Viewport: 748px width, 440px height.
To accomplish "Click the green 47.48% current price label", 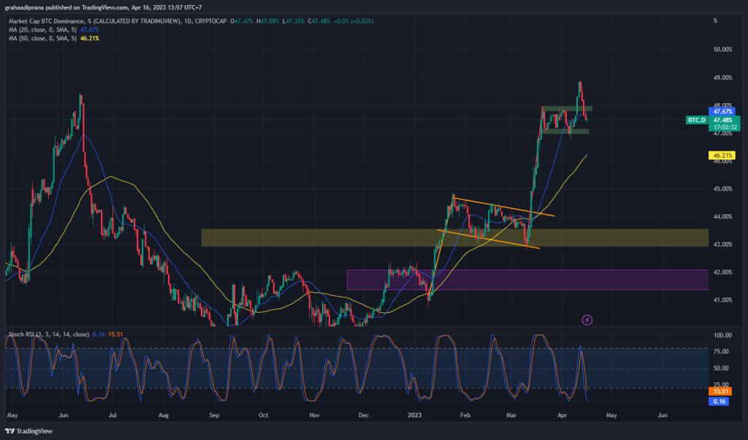I will (x=724, y=120).
